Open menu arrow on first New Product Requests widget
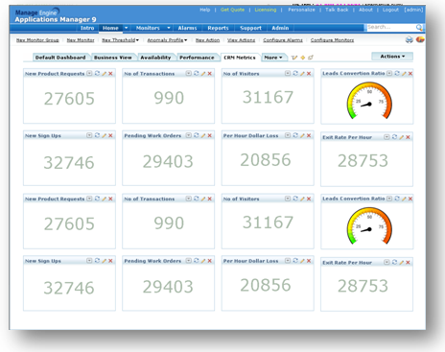 89,73
